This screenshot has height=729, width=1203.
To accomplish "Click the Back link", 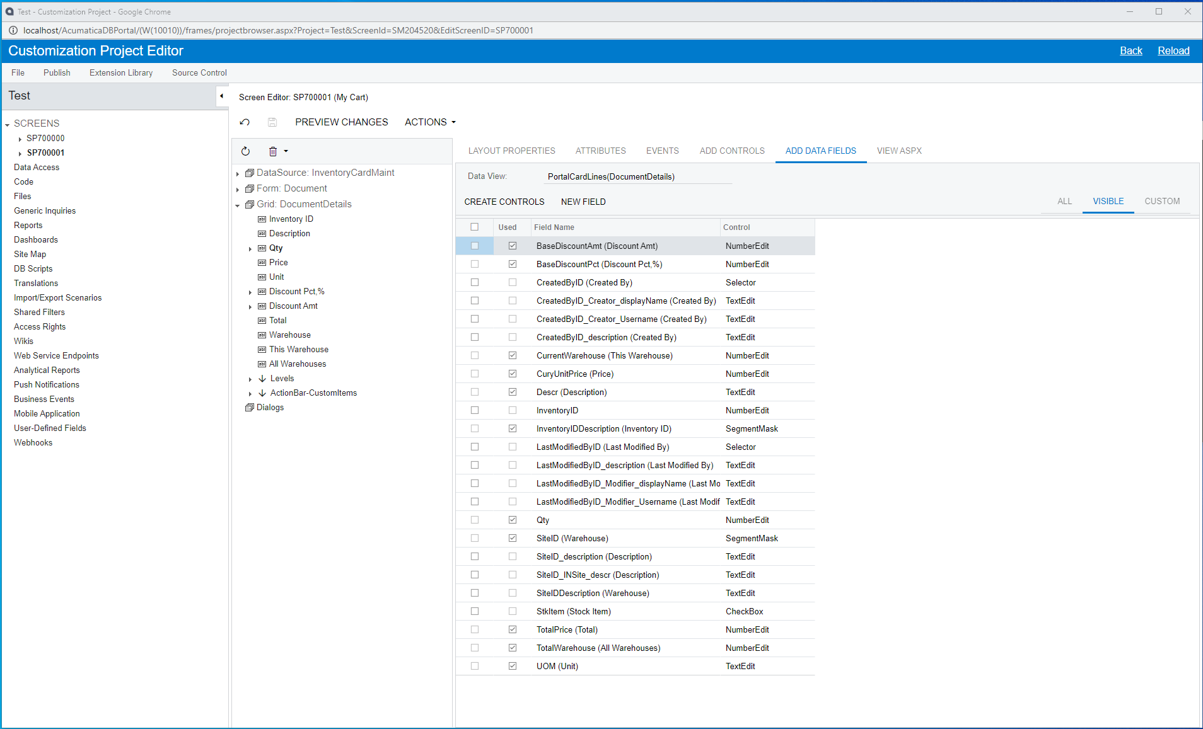I will [x=1130, y=50].
